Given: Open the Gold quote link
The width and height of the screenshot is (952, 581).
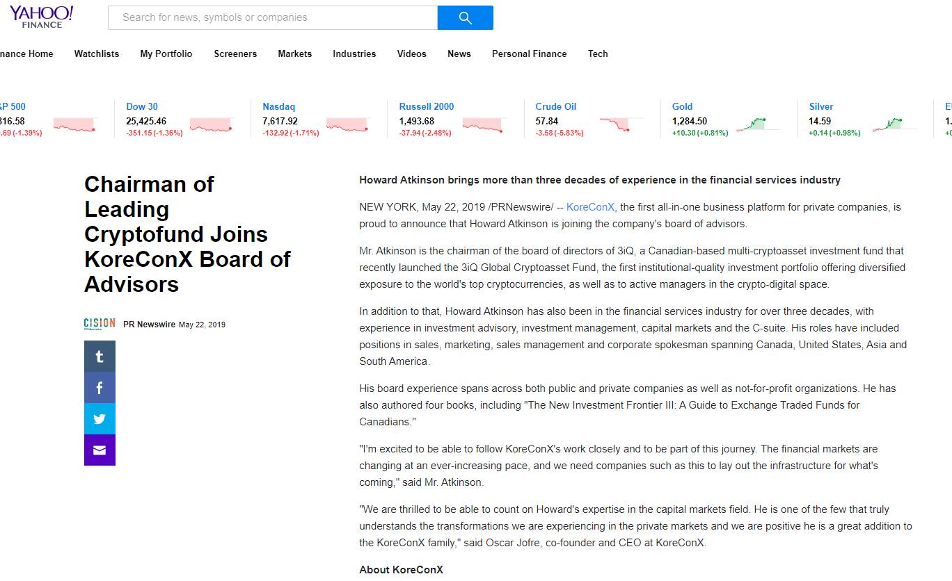Looking at the screenshot, I should (x=683, y=106).
